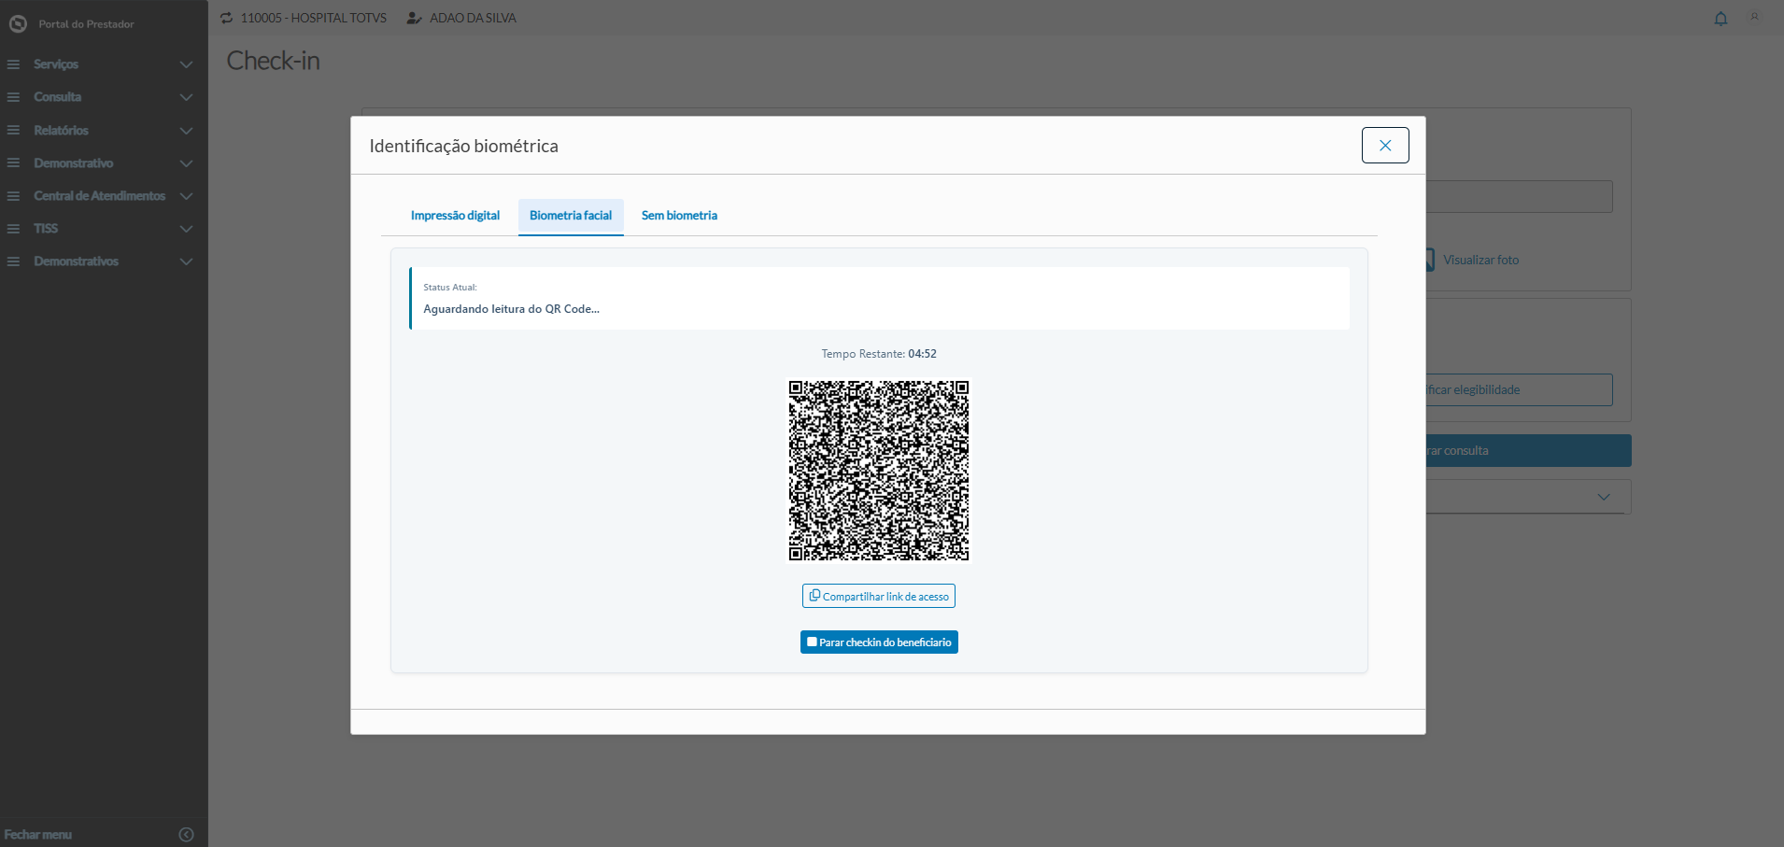
Task: Click the swap provider icon near 110005
Action: 226,18
